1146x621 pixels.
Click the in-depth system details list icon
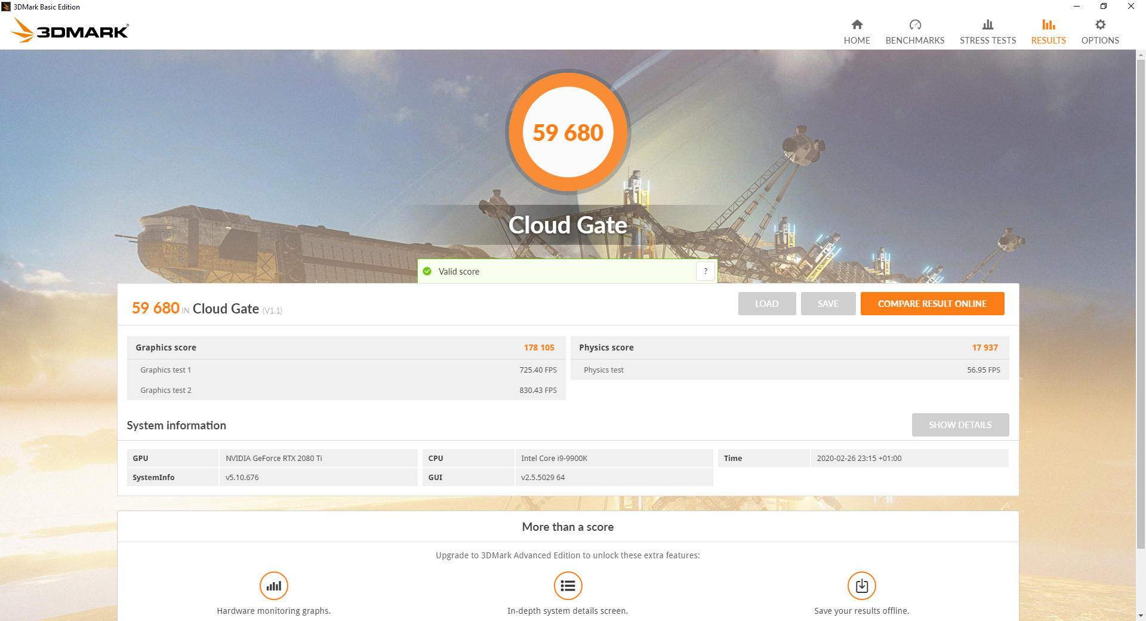pyautogui.click(x=568, y=586)
